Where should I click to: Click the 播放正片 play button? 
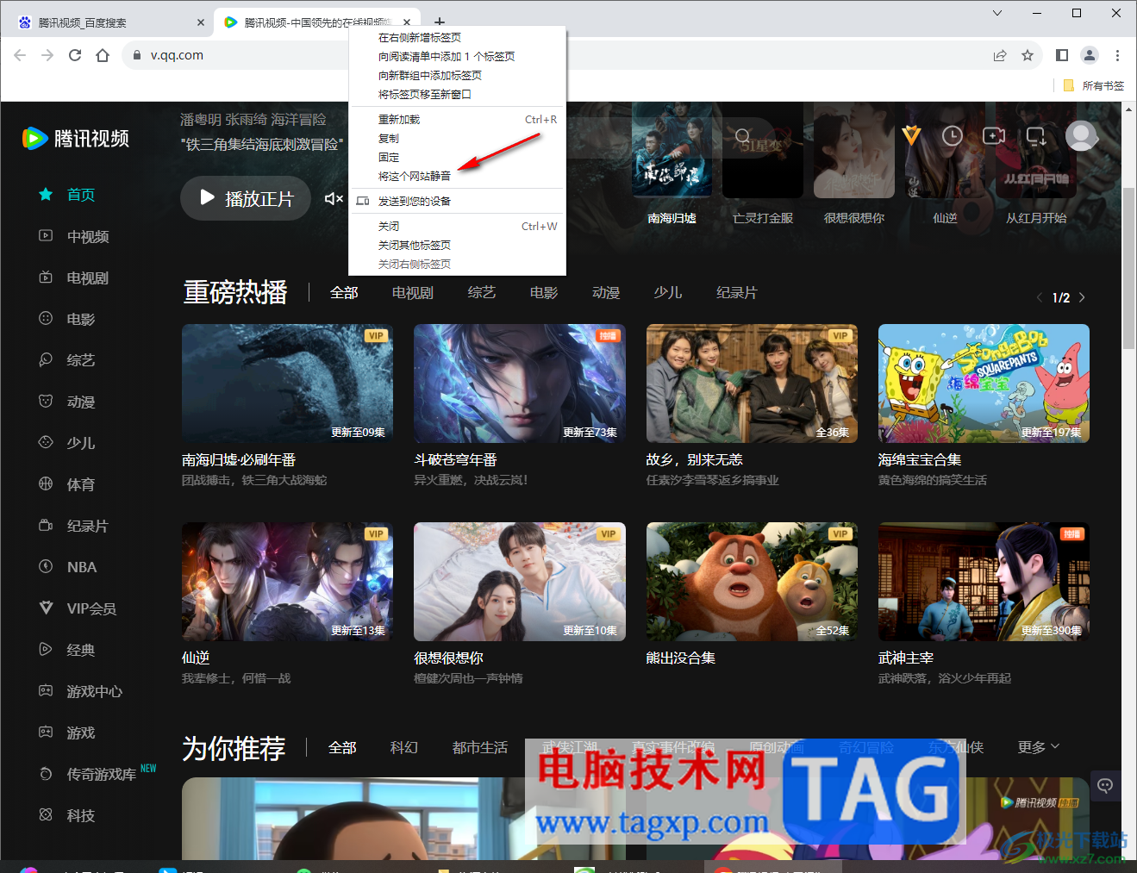(246, 198)
